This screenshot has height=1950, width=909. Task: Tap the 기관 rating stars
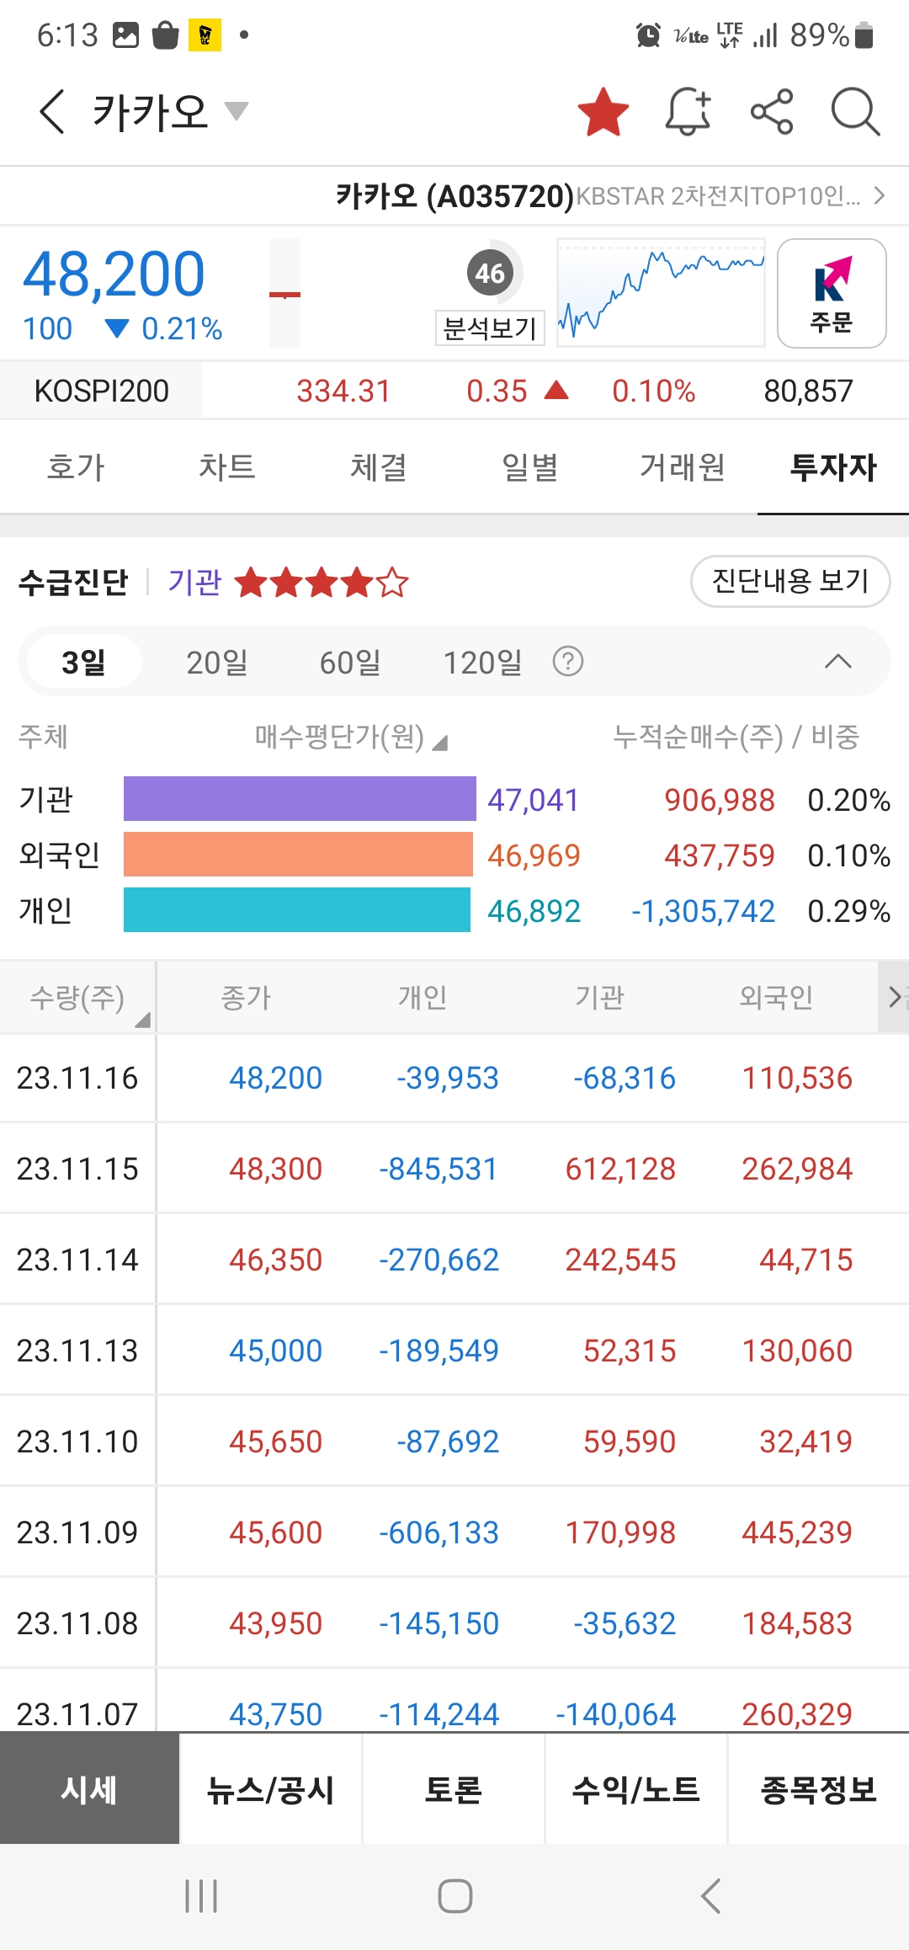[x=322, y=582]
